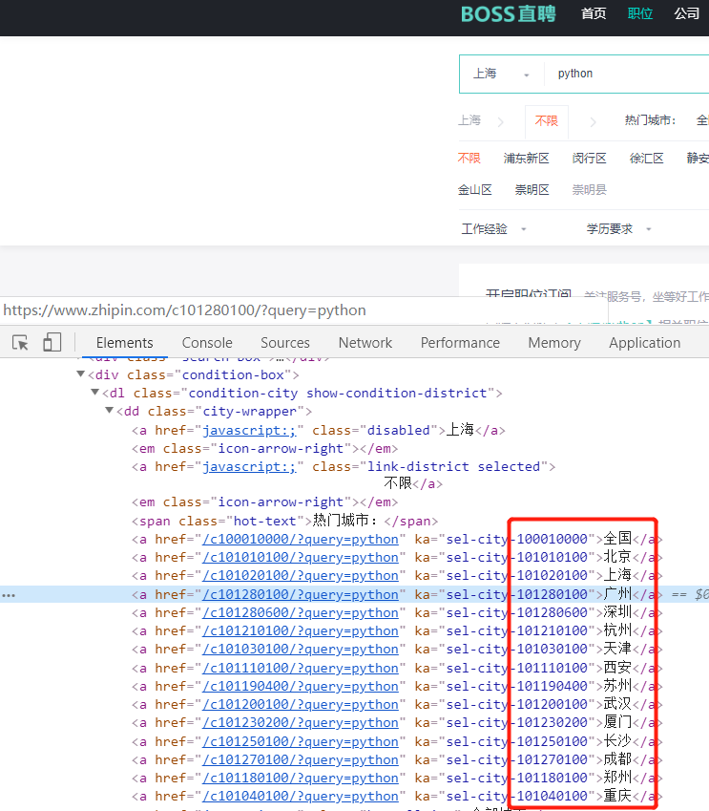Collapse the div condition-box node
Image resolution: width=709 pixels, height=811 pixels.
(80, 373)
